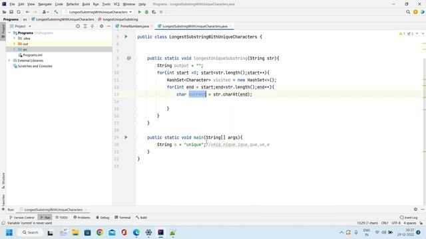Image resolution: width=426 pixels, height=239 pixels.
Task: Show hidden system tray icons
Action: pyautogui.click(x=341, y=232)
